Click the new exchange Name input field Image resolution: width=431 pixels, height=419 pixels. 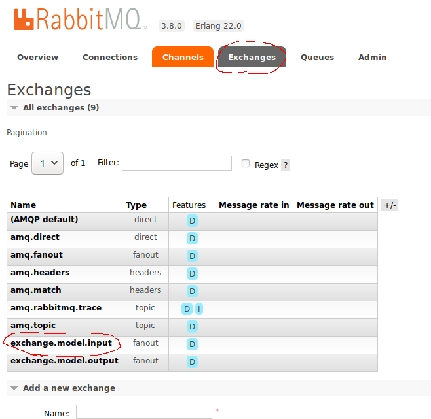click(144, 412)
